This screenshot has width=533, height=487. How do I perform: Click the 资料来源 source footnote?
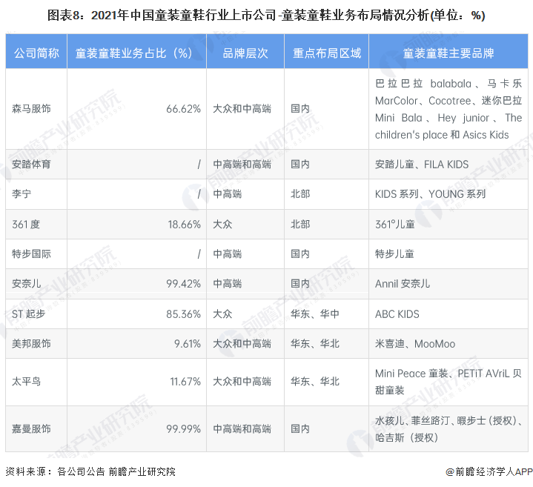pyautogui.click(x=90, y=471)
